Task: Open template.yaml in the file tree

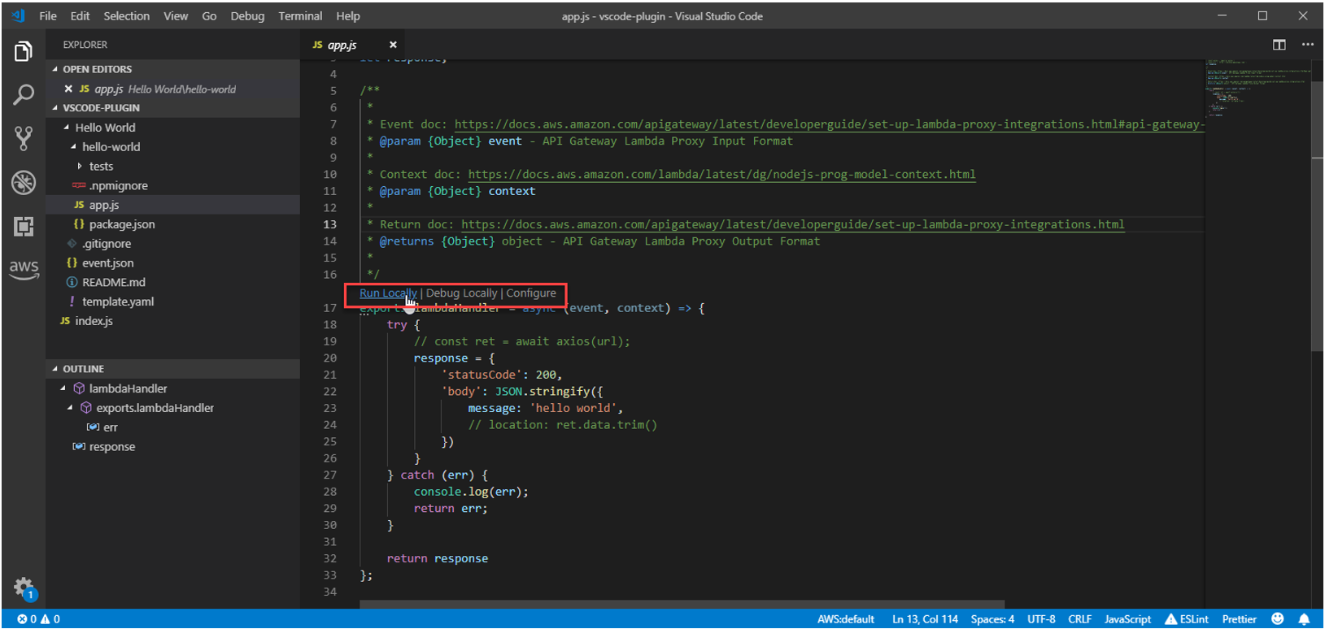Action: [118, 301]
